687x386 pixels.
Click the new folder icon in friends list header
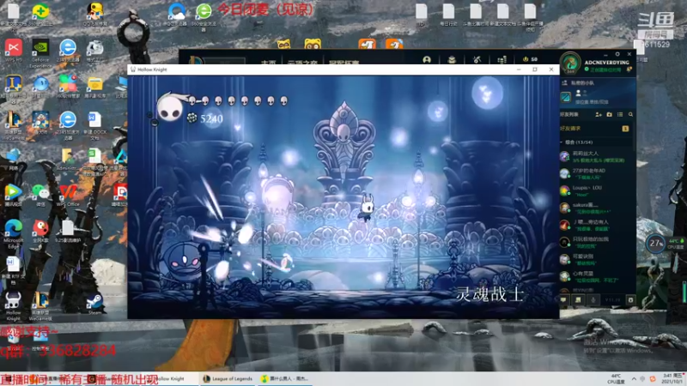click(x=609, y=114)
